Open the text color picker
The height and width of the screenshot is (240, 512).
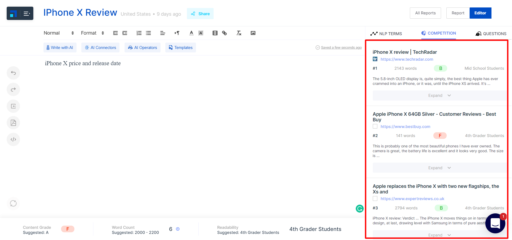click(191, 33)
